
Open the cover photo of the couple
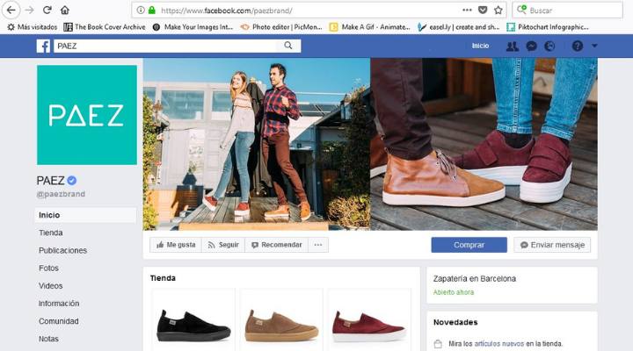click(257, 144)
